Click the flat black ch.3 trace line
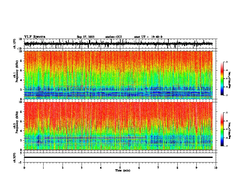Image resolution: width=243 pixels, height=188 pixels. pos(118,157)
